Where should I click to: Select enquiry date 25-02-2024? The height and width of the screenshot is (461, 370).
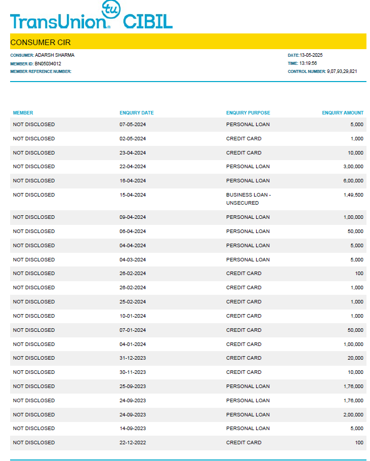[133, 301]
